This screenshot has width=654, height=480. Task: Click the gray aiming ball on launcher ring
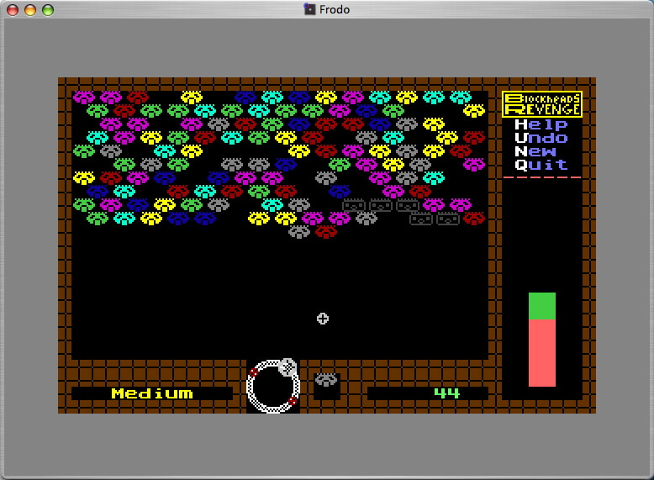tap(287, 367)
